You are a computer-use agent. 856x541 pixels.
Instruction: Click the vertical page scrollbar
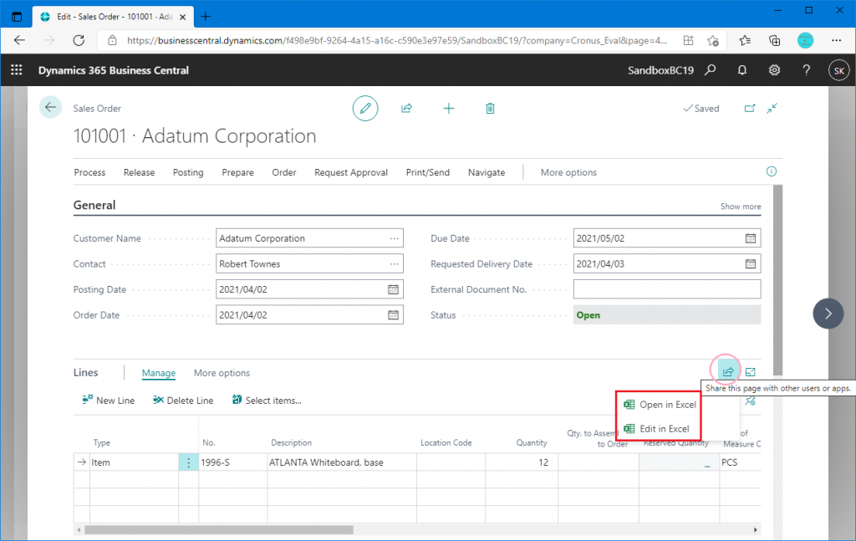coord(778,280)
